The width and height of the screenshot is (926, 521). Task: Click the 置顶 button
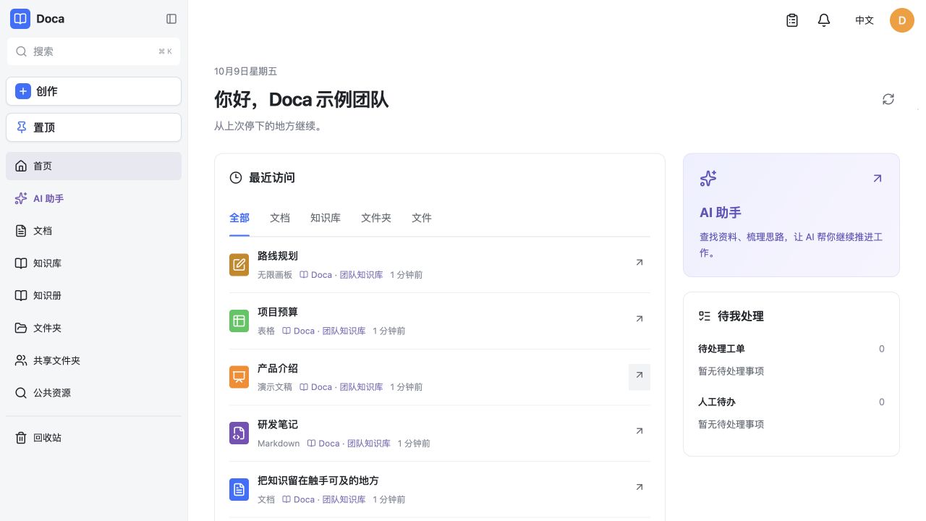94,127
